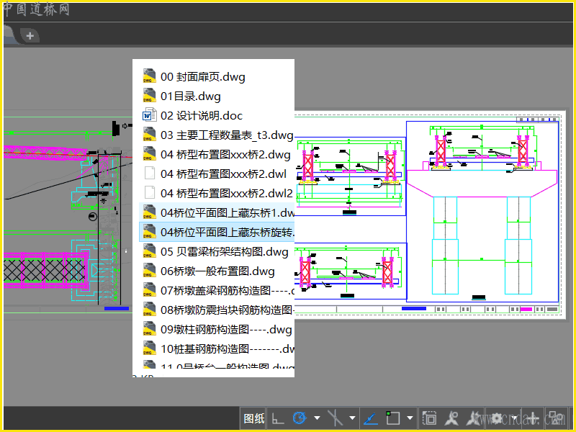Toggle ortho mode in status bar
The image size is (576, 432).
278,418
